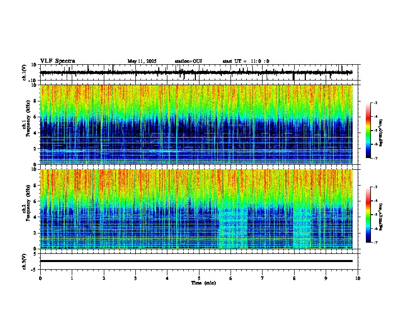Click the ch.3 flat voltage line
This screenshot has width=403, height=312.
[196, 261]
